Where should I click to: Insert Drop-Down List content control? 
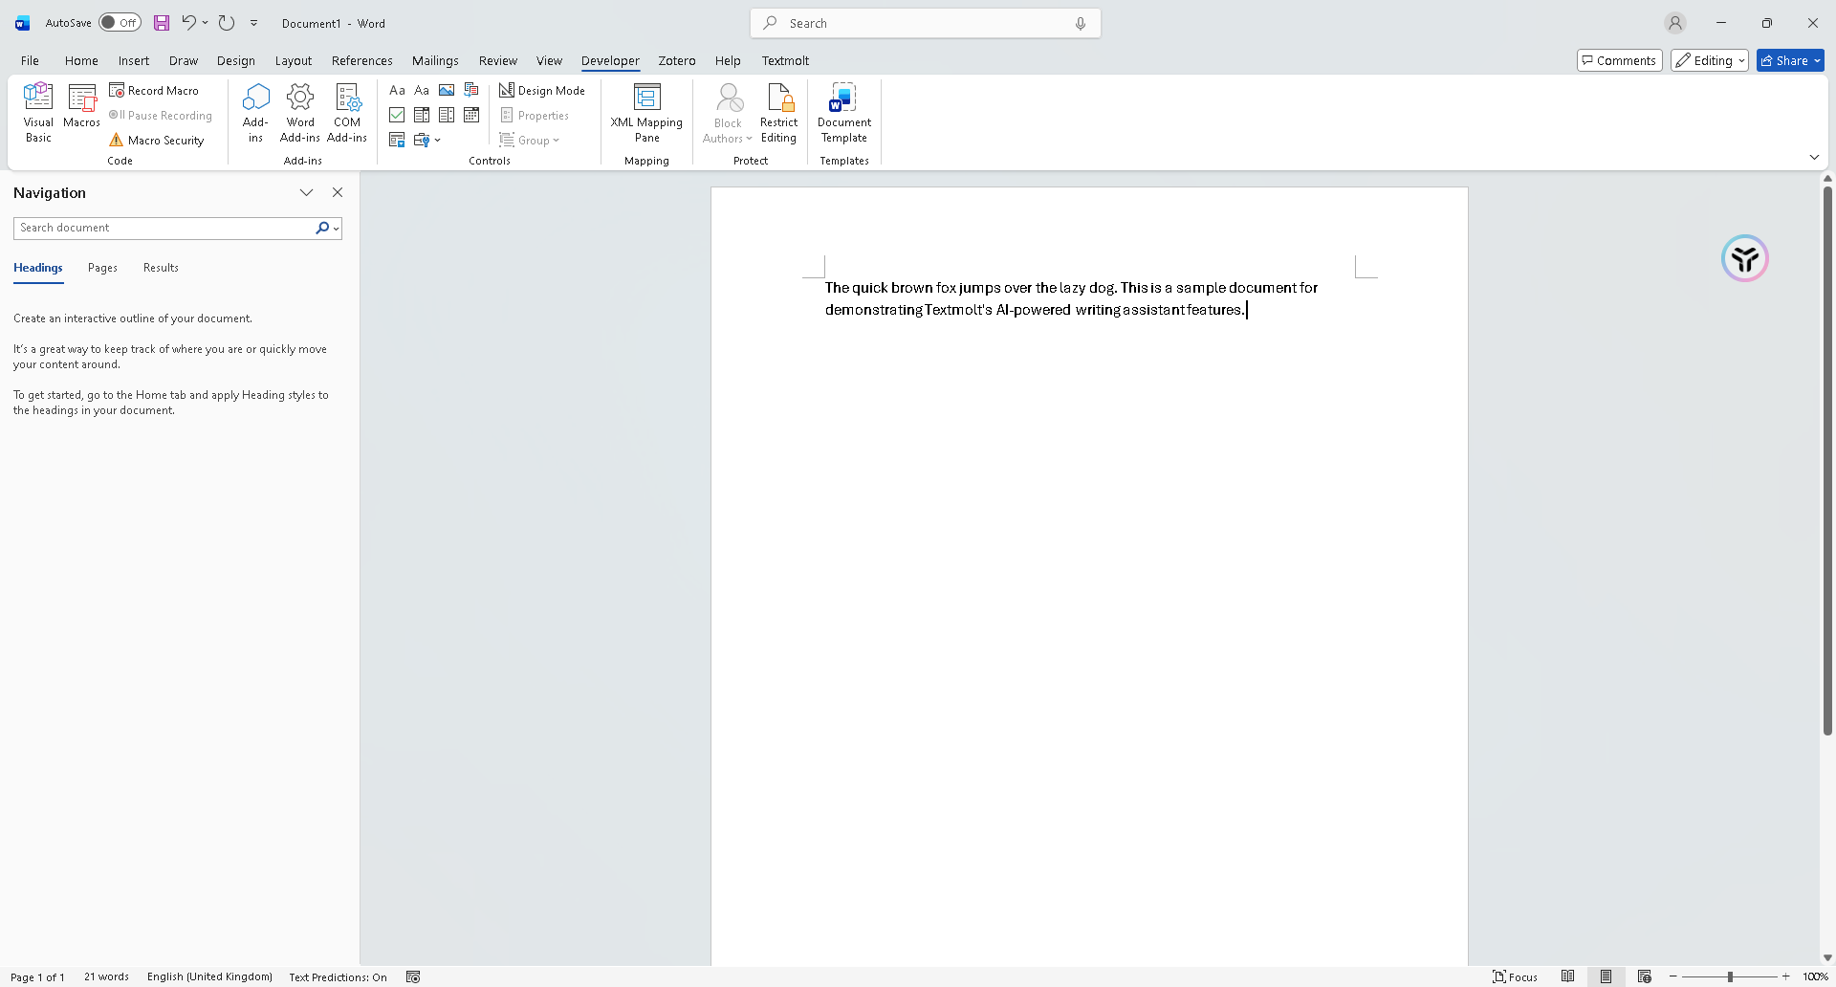click(x=447, y=115)
